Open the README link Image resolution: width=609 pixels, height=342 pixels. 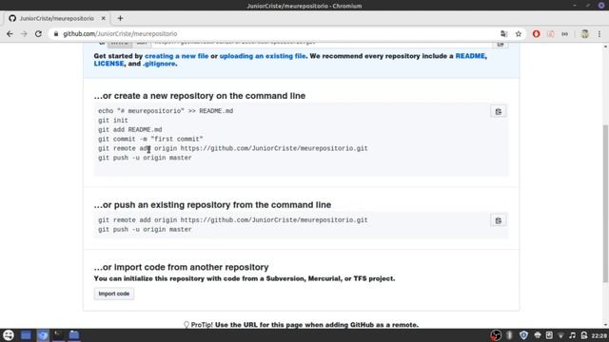pos(470,56)
